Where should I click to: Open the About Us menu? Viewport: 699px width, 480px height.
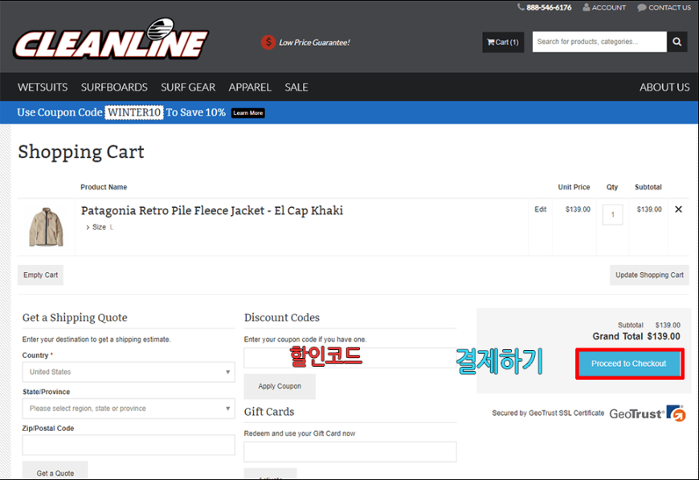pyautogui.click(x=664, y=87)
